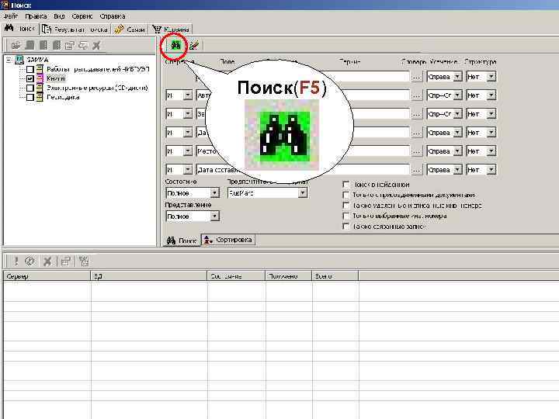Open the Представление dropdown showing Полное
Screen dimensions: 559x419
point(214,216)
